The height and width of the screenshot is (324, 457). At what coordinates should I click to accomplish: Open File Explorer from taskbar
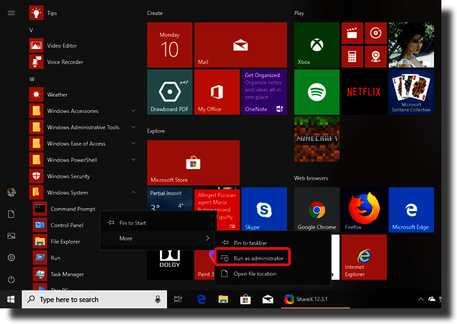[223, 299]
